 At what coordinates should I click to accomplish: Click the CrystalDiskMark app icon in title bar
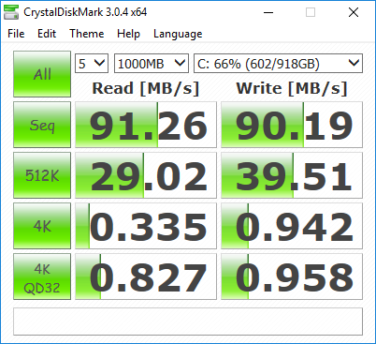click(x=11, y=12)
